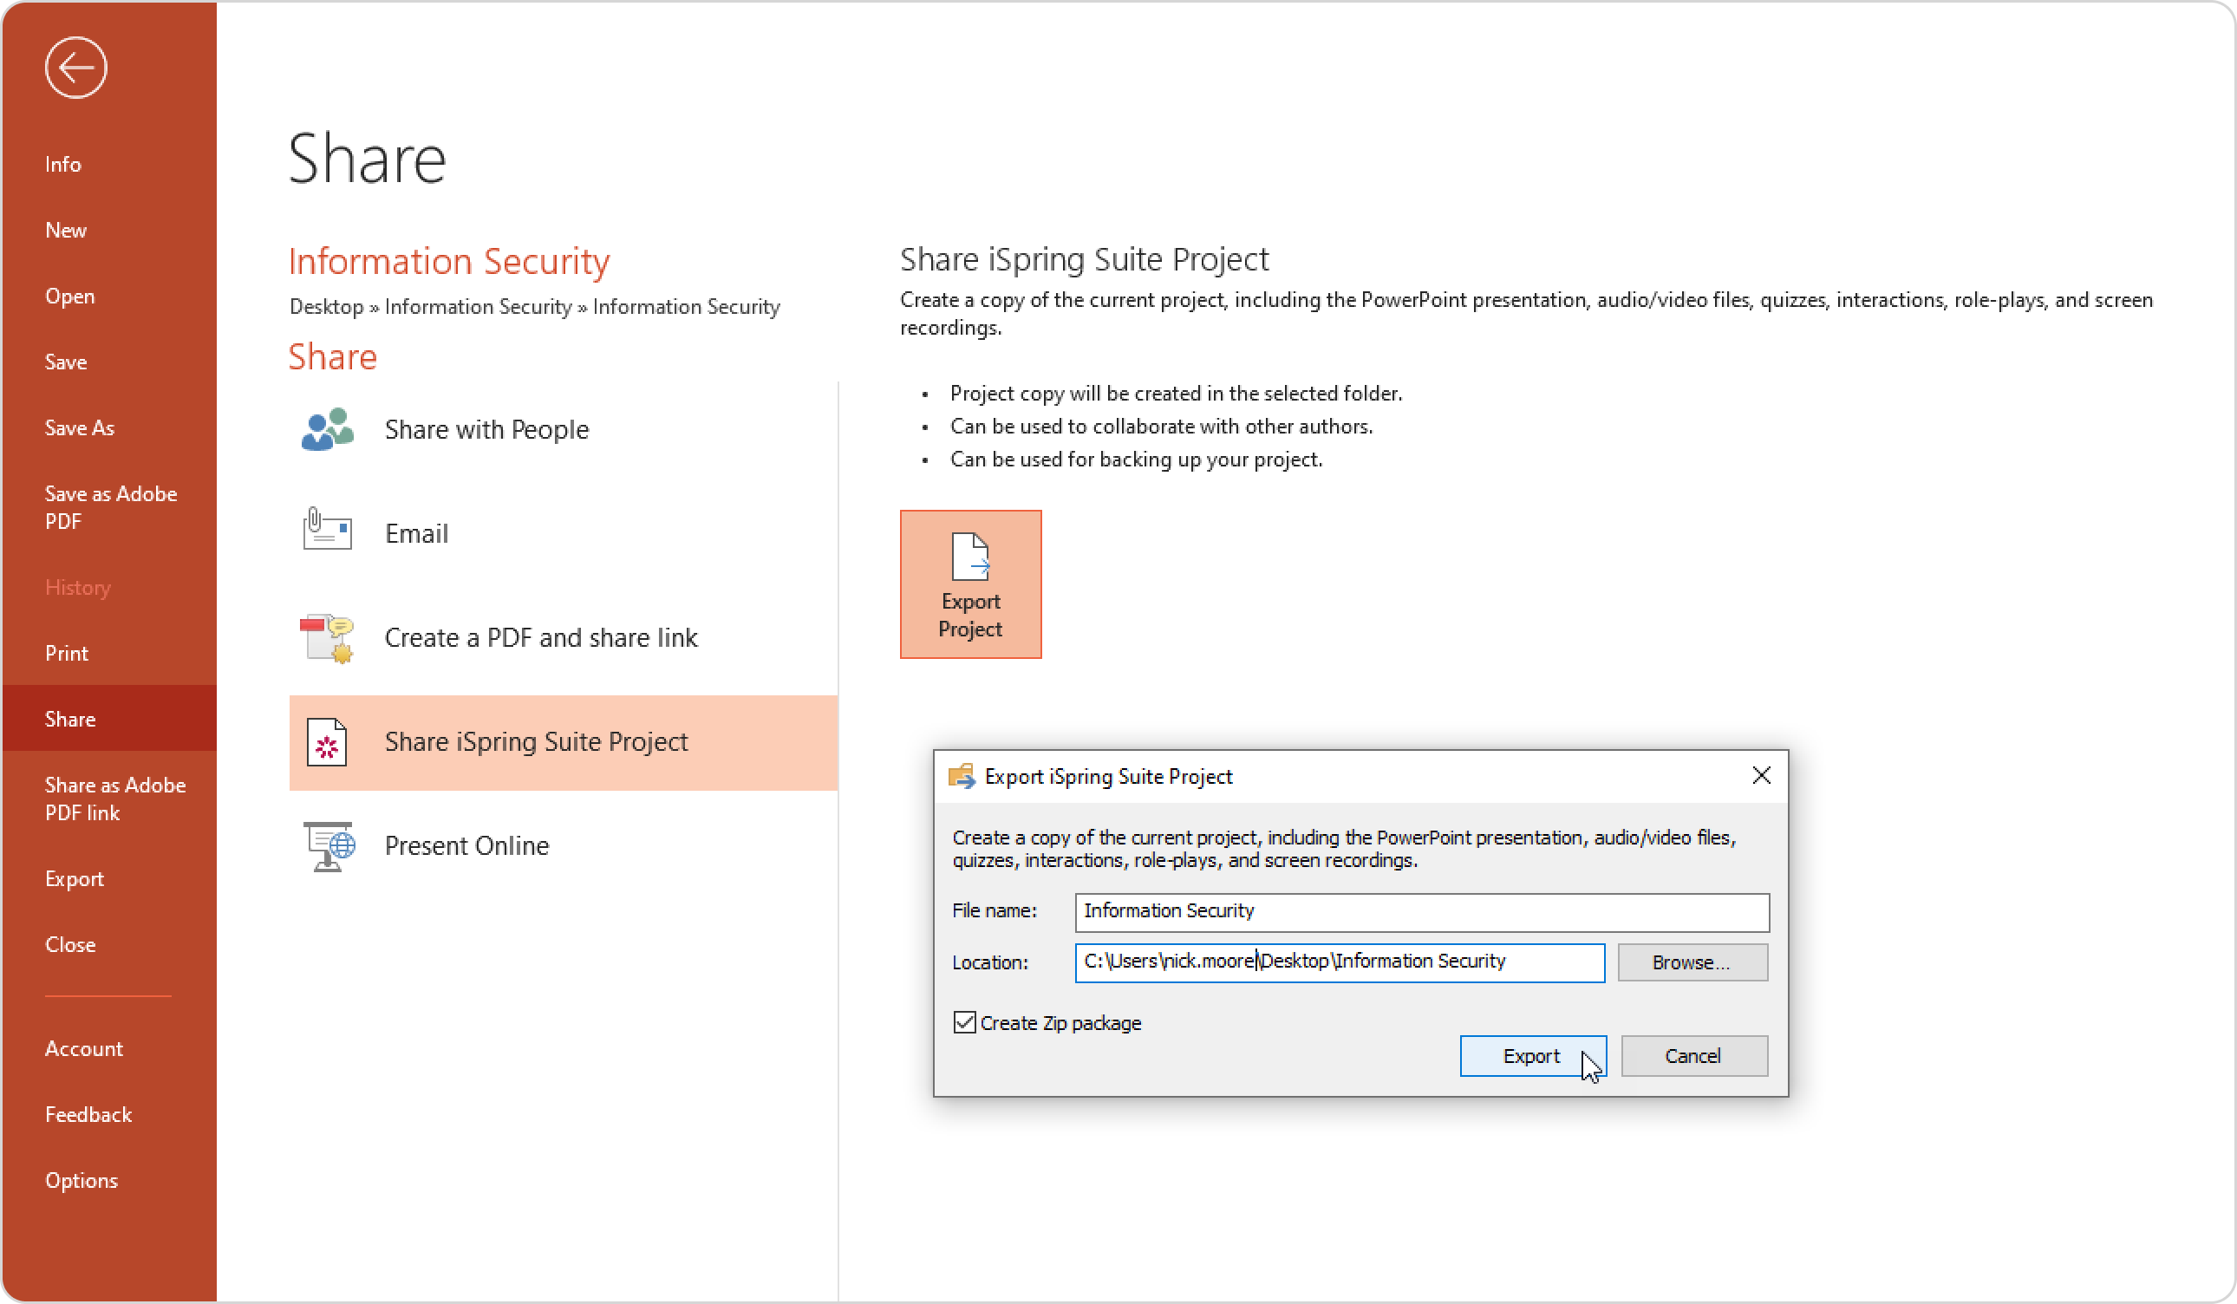
Task: Click the Location path input field
Action: [x=1340, y=962]
